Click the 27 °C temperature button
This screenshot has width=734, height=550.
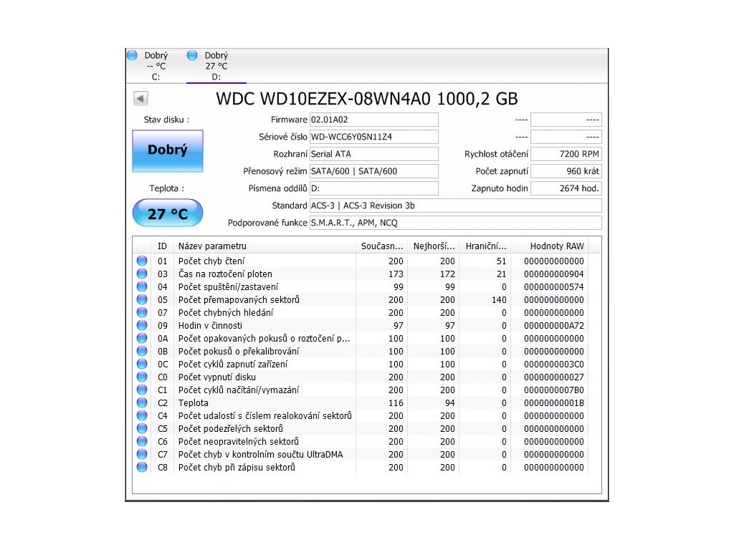tap(168, 213)
